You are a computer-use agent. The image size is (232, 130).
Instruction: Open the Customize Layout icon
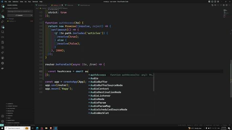point(218,1)
